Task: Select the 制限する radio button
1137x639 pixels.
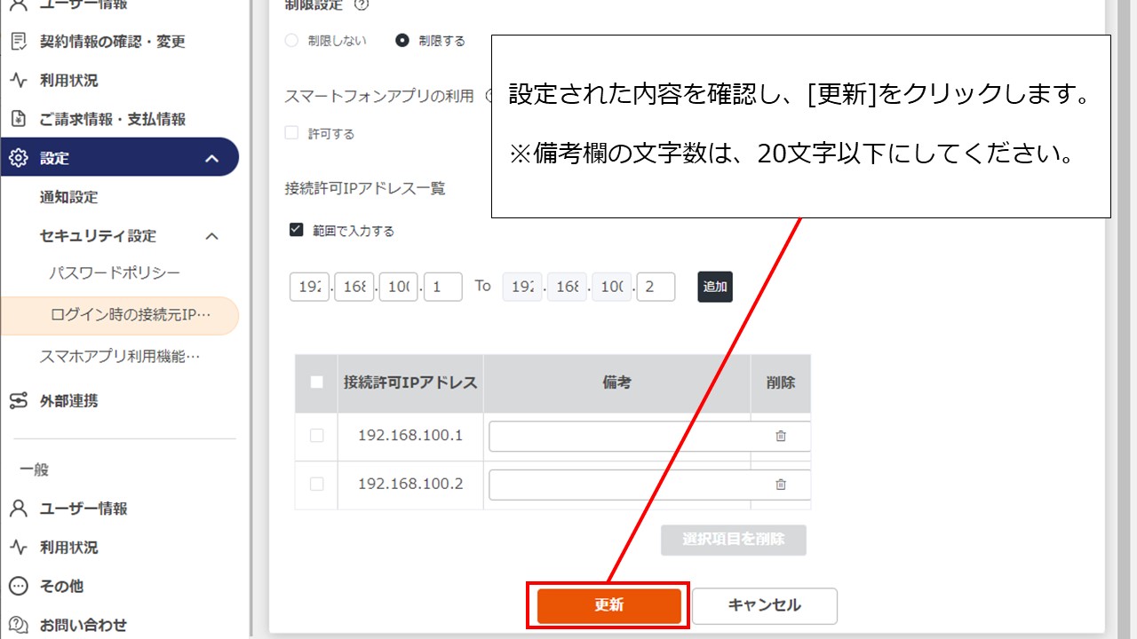Action: pos(402,41)
